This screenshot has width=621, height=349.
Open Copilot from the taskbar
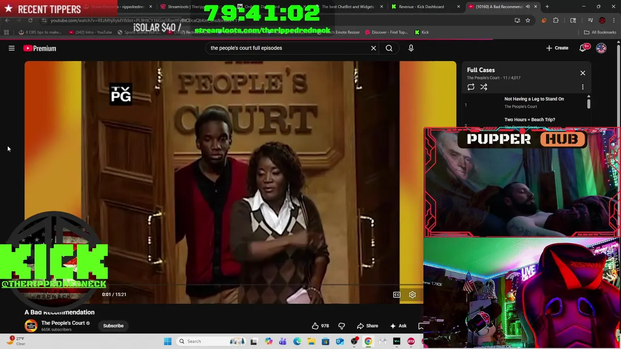[268, 341]
